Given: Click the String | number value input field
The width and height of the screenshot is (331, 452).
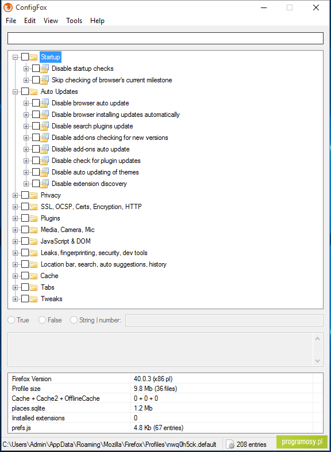Looking at the screenshot, I should click(224, 320).
